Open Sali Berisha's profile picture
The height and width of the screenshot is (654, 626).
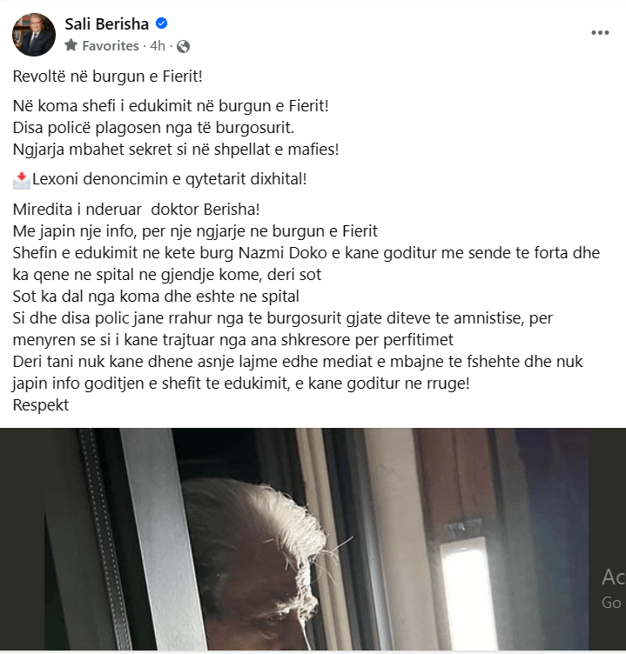[34, 35]
